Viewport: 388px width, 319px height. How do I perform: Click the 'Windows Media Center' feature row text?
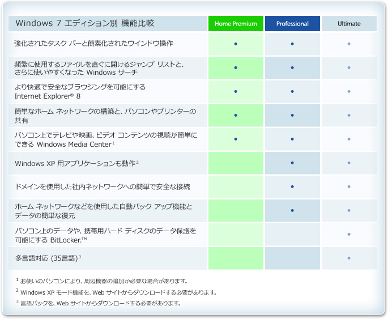(106, 139)
